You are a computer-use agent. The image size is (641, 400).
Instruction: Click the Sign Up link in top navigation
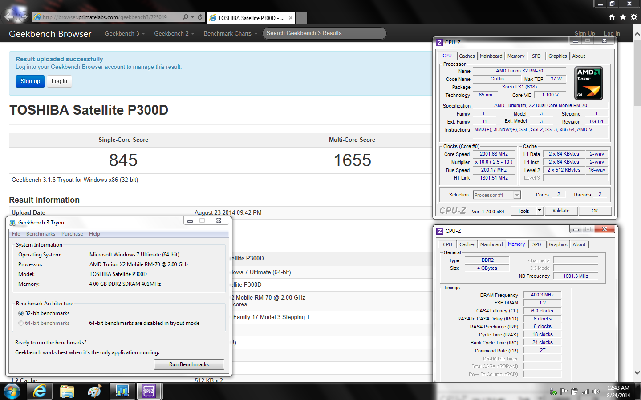[x=584, y=33]
